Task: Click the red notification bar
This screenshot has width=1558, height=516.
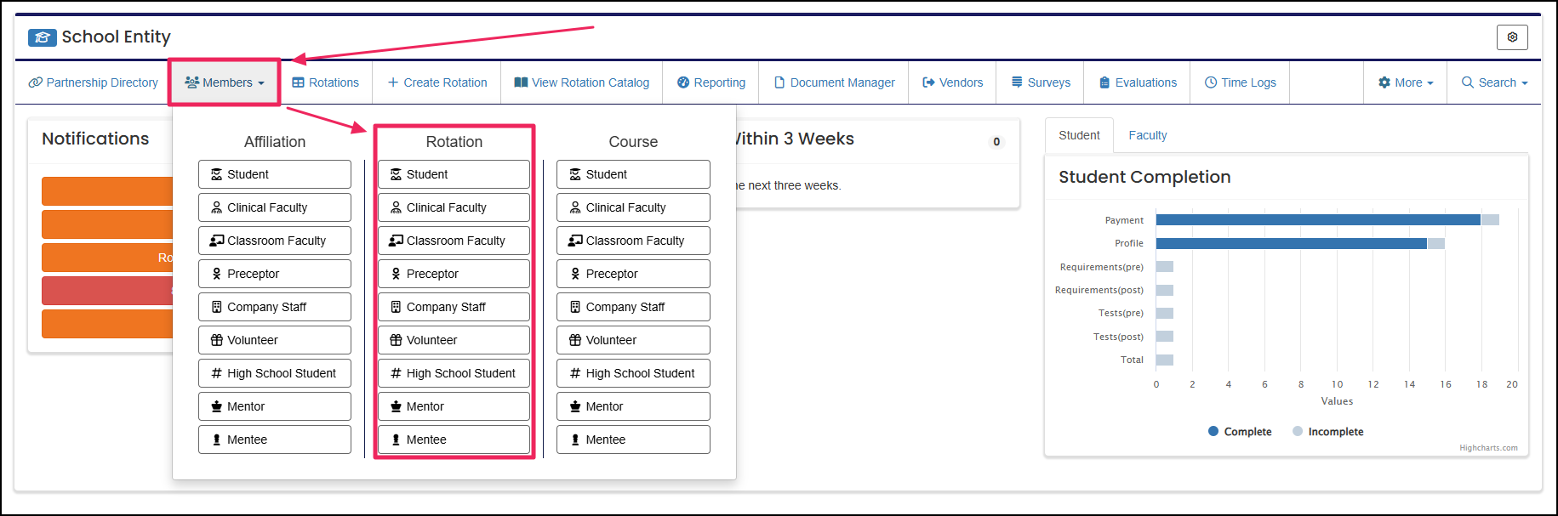Action: tap(107, 291)
